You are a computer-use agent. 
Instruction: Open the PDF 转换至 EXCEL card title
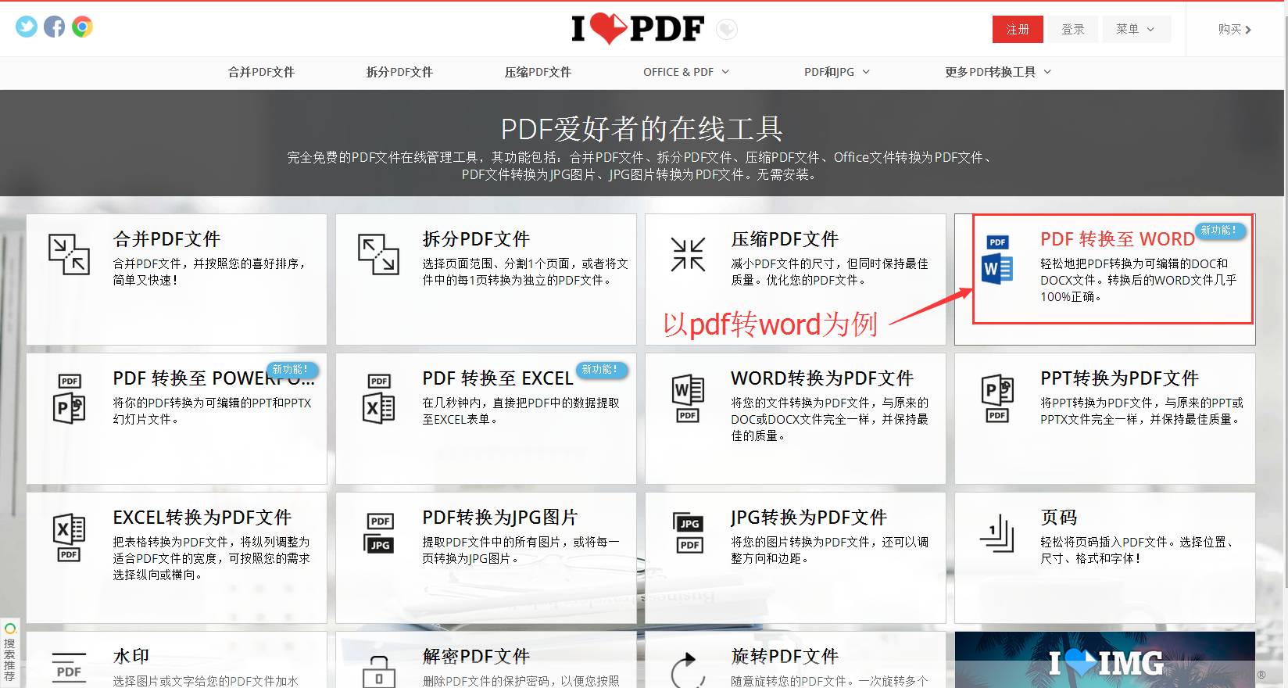498,378
